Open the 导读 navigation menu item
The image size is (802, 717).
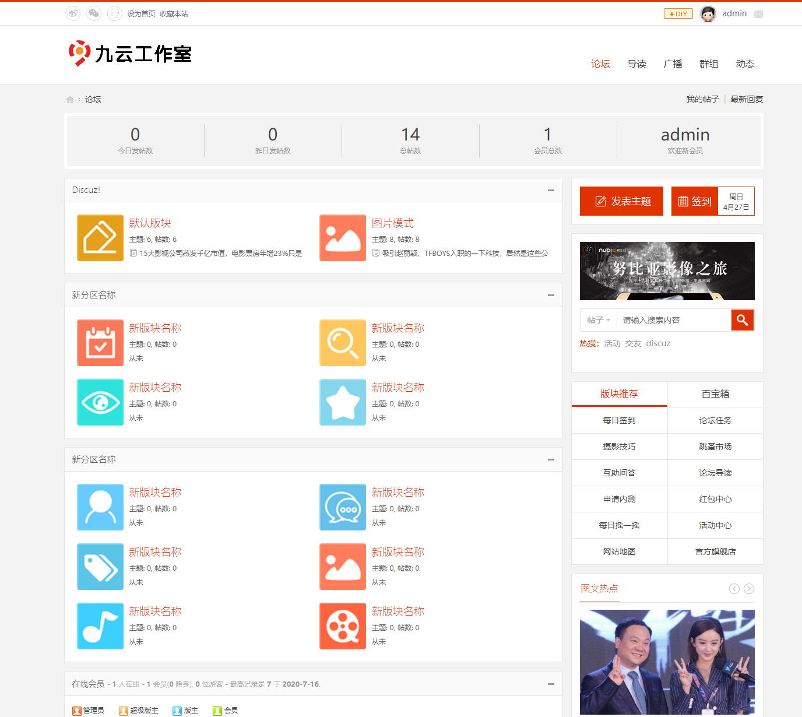pos(636,64)
